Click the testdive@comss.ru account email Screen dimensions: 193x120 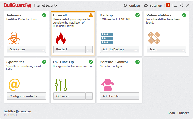pyautogui.click(x=17, y=111)
